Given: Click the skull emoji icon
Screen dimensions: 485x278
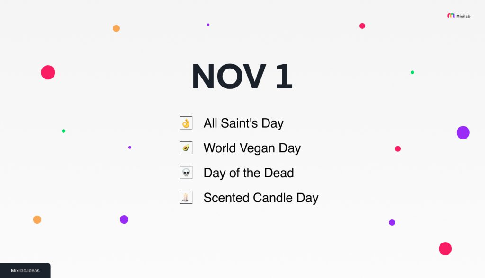Looking at the screenshot, I should (186, 173).
